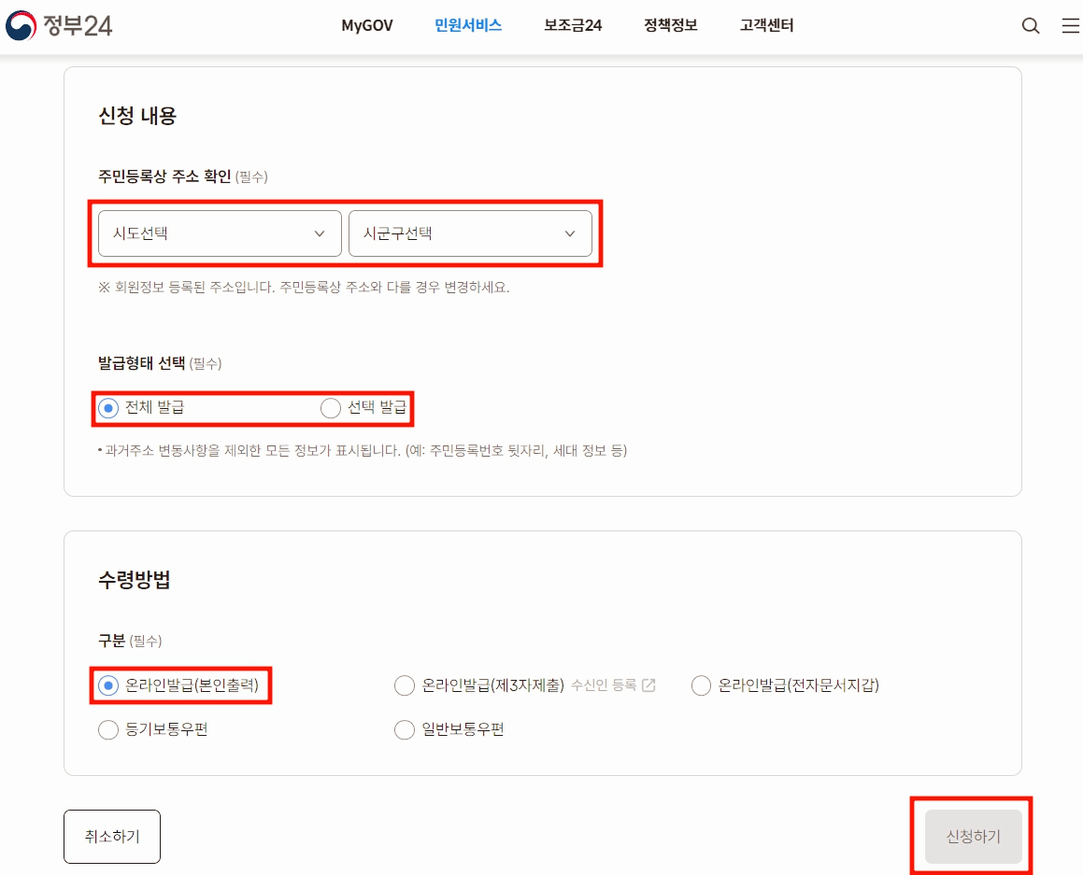Open the 보조금24 menu

[572, 25]
